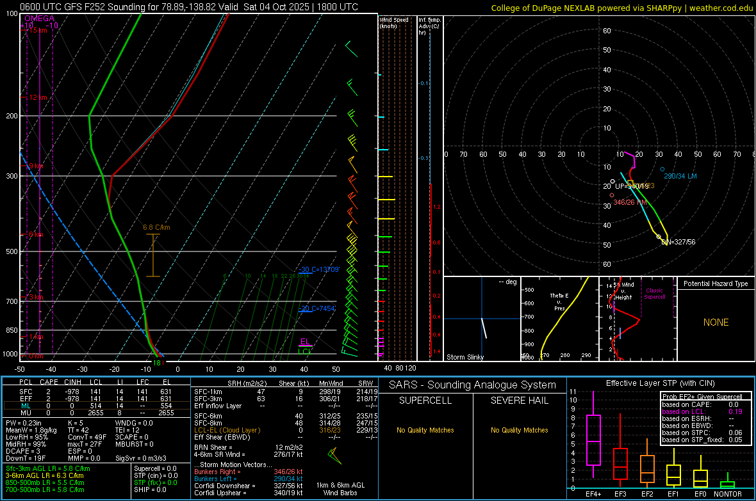Click the 'SEVERE HAIL' column header

pyautogui.click(x=519, y=401)
